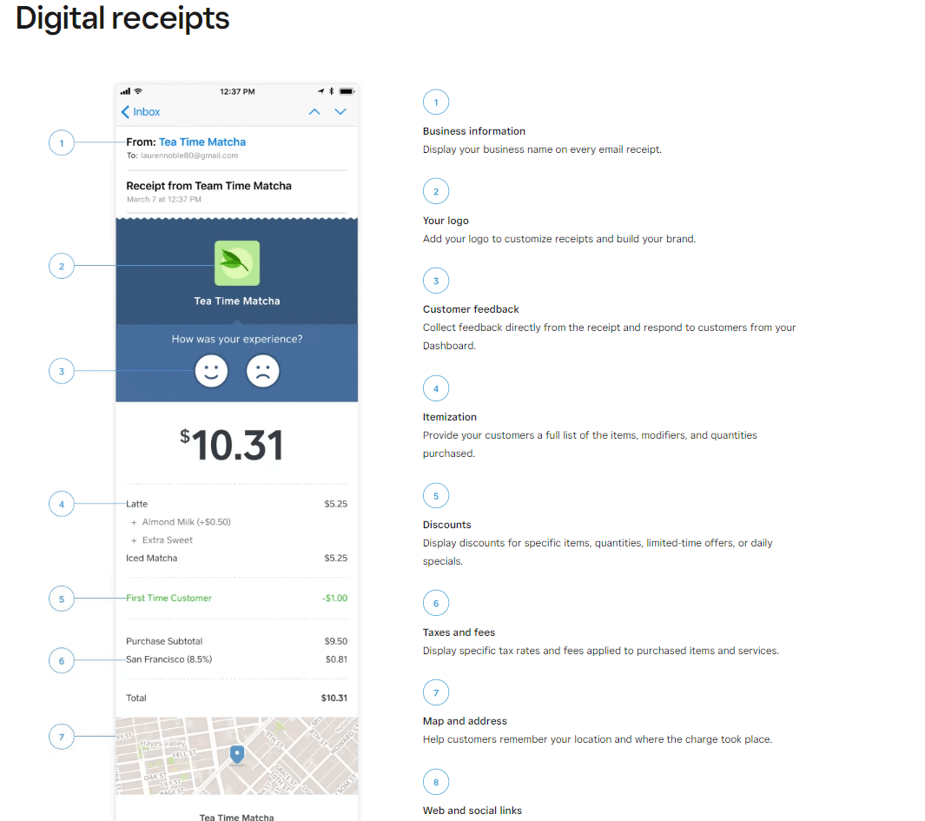
Task: Click the Business information heading
Action: point(474,131)
